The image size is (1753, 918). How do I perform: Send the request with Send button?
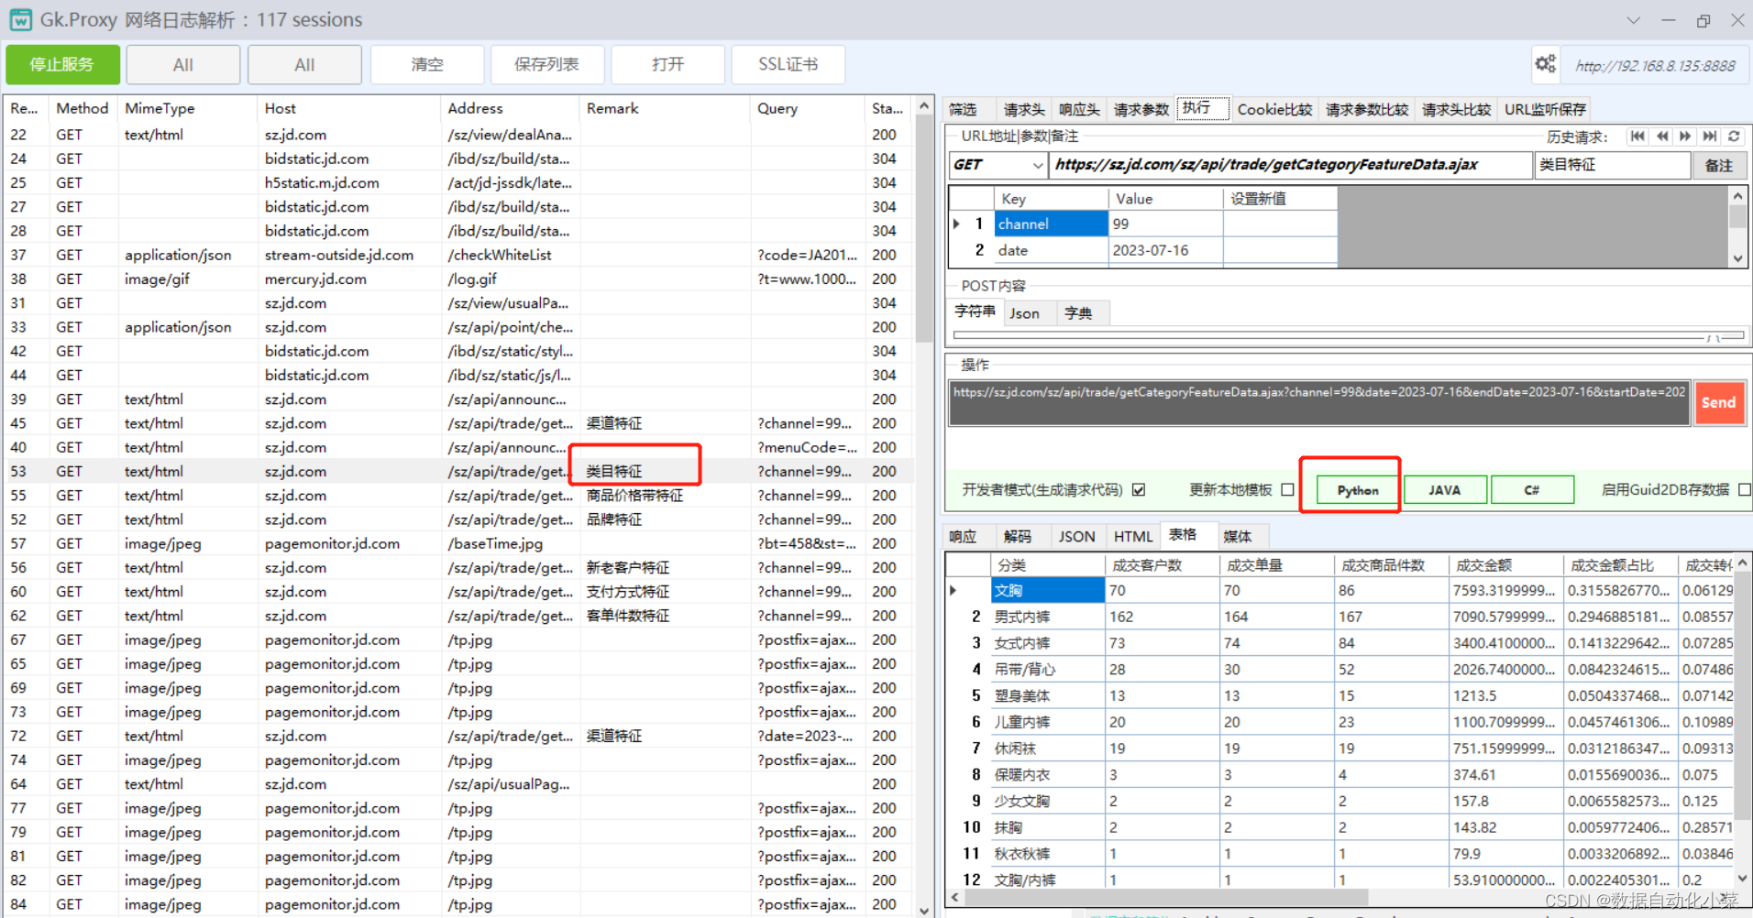tap(1718, 402)
